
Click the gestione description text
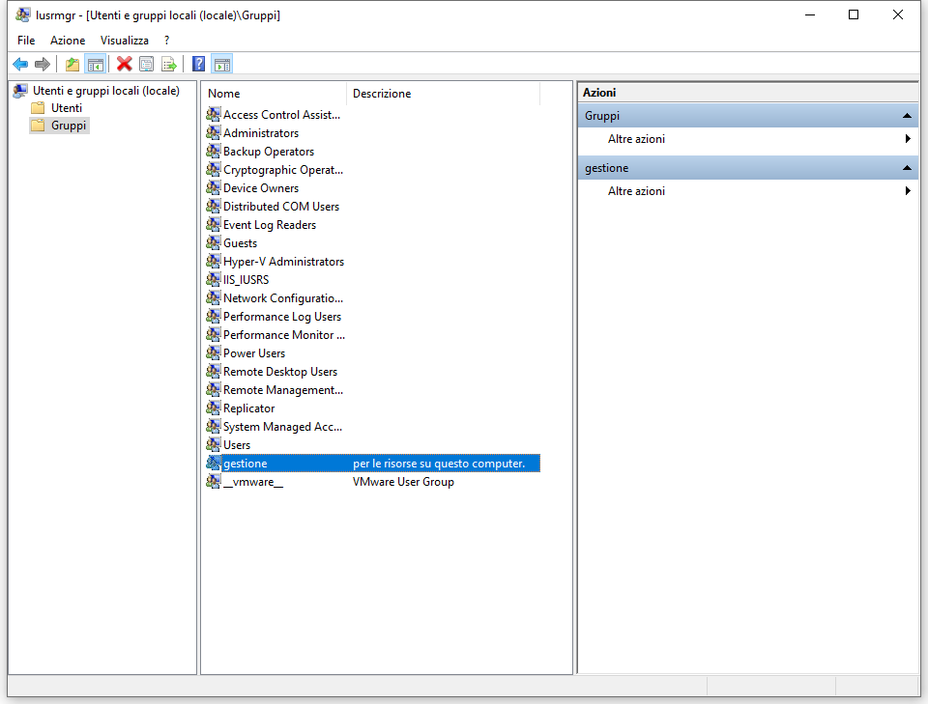click(439, 464)
